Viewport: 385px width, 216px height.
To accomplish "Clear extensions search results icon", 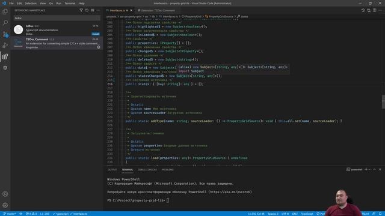I will (93, 10).
